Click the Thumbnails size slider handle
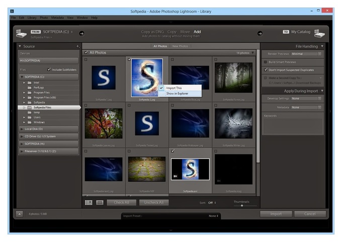Viewport: 342px width, 242px height. coord(242,206)
